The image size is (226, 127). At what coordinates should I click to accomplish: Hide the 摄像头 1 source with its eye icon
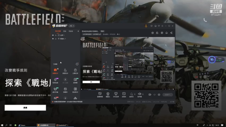tap(53, 39)
